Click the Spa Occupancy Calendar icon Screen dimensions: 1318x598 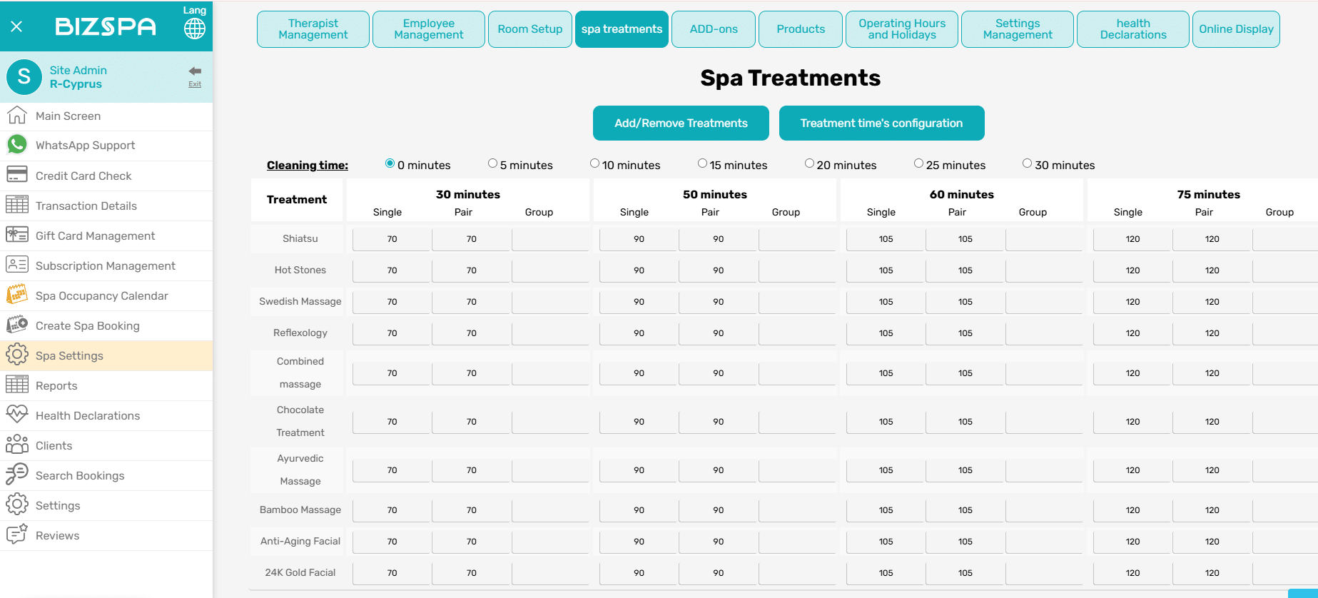[x=17, y=295]
